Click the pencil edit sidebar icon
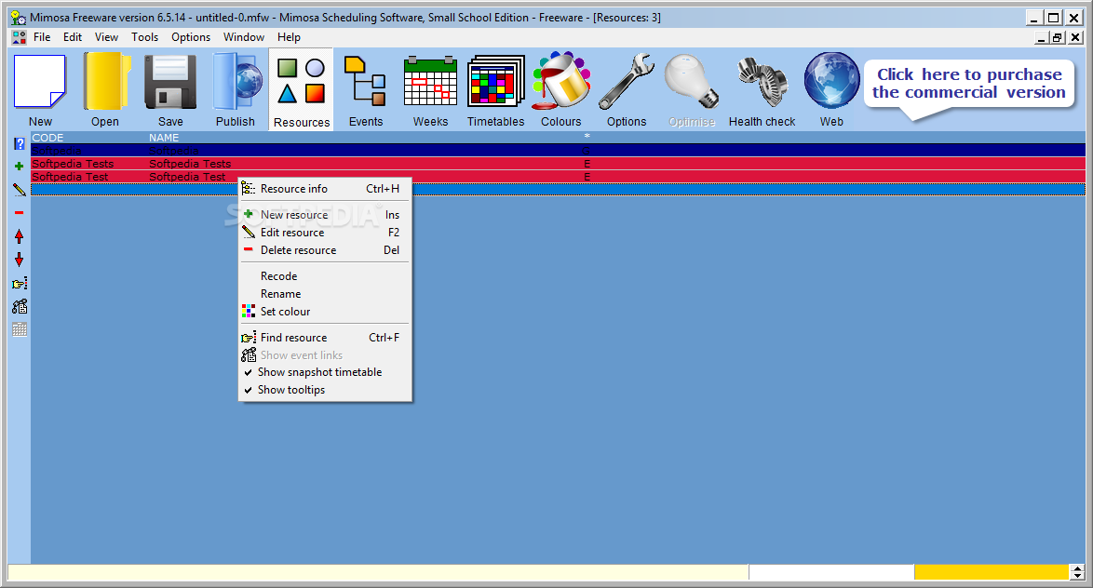This screenshot has height=588, width=1093. [x=20, y=190]
